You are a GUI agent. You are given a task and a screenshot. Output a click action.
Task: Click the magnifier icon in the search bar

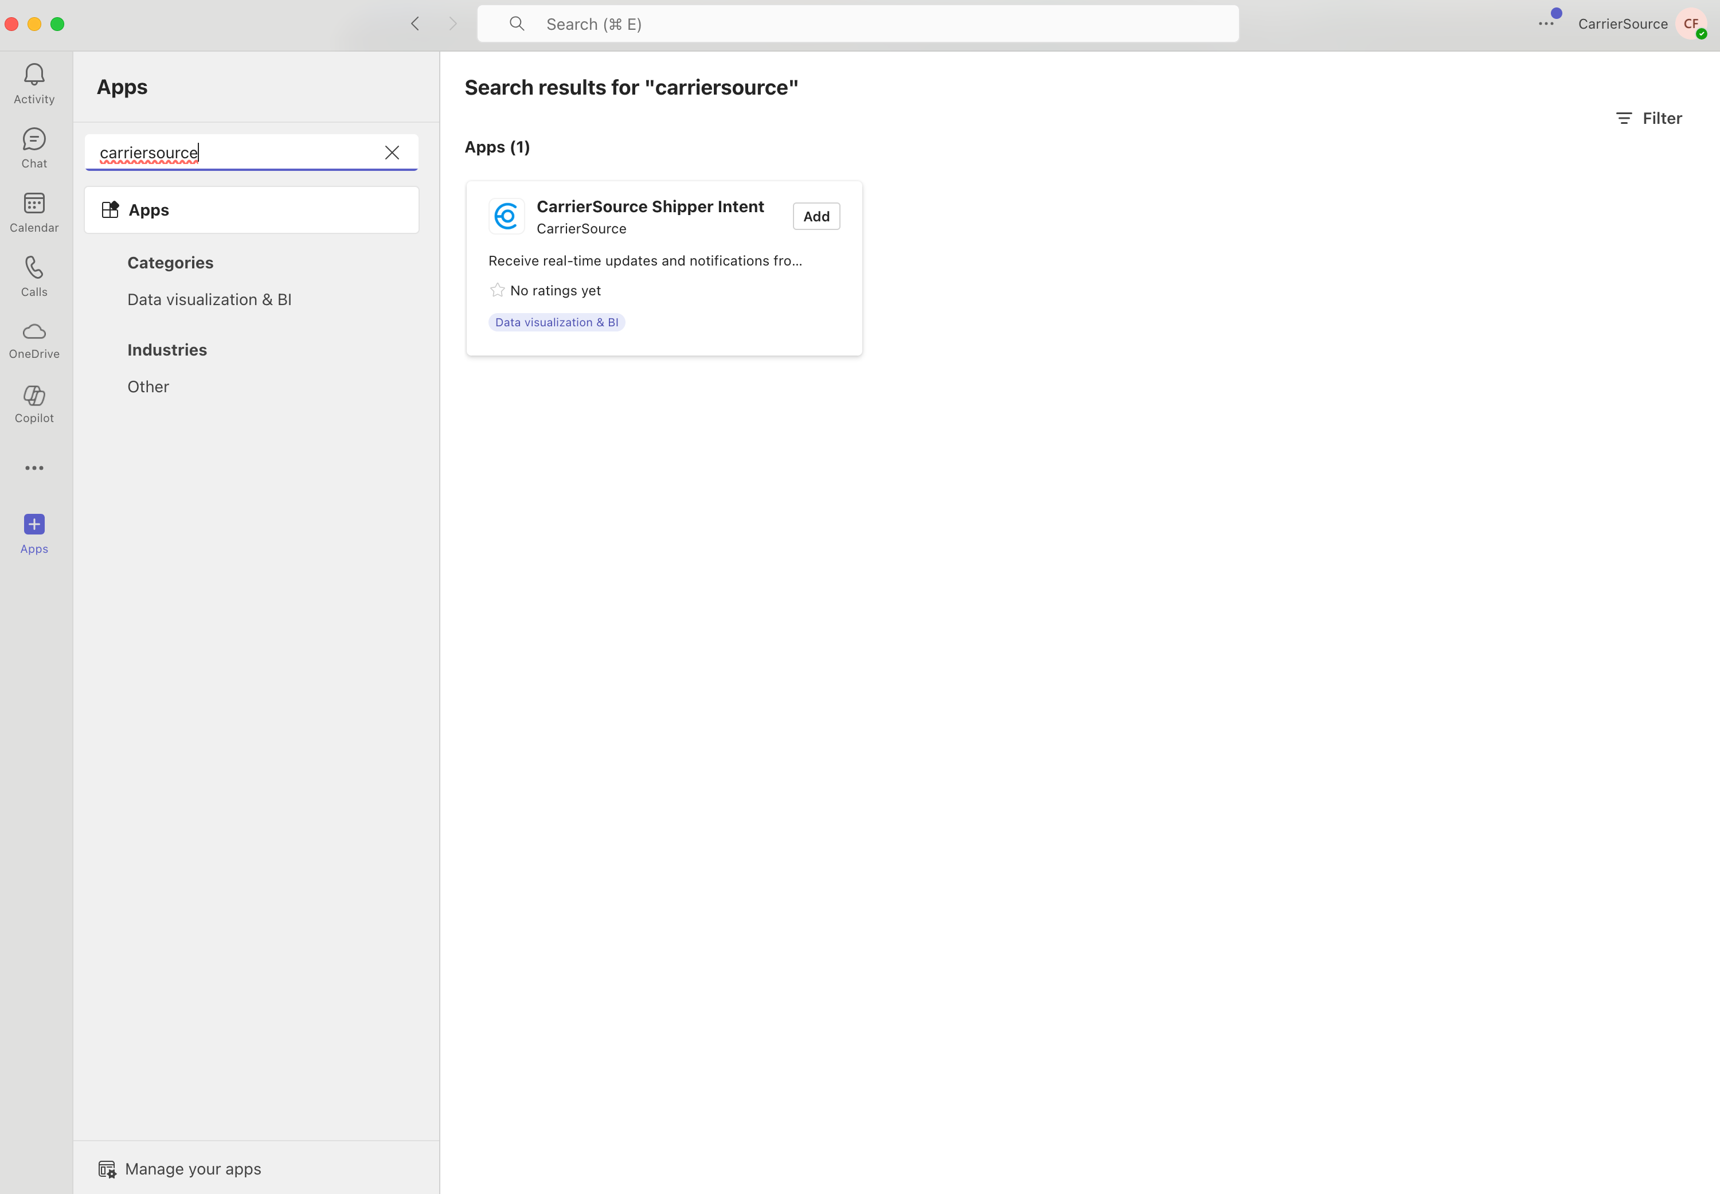click(x=517, y=24)
